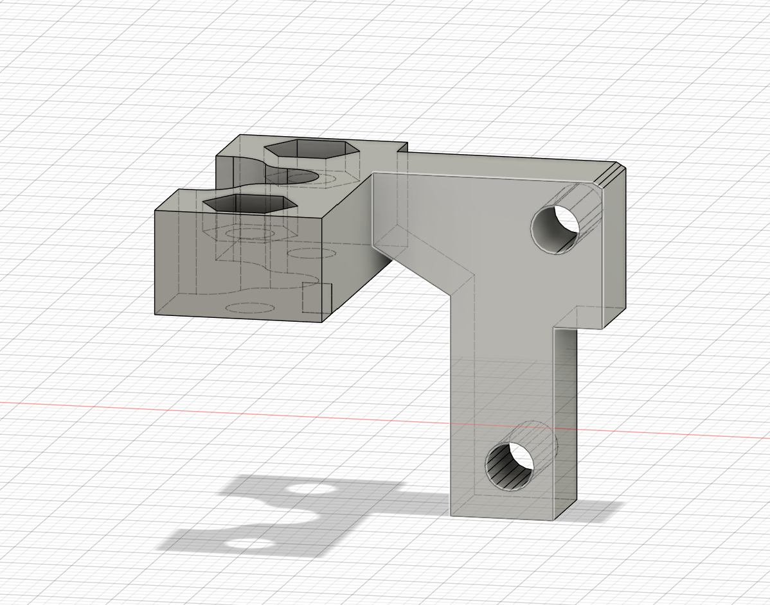The height and width of the screenshot is (605, 770).
Task: Select the small dashed square sketch in the block
Action: click(317, 297)
